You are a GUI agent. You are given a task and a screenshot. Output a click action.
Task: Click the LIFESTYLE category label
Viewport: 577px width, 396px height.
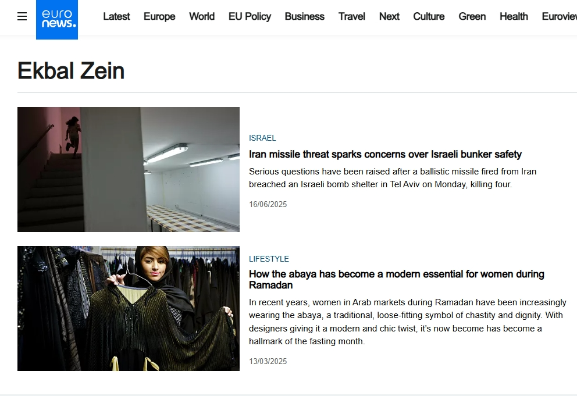click(x=269, y=259)
